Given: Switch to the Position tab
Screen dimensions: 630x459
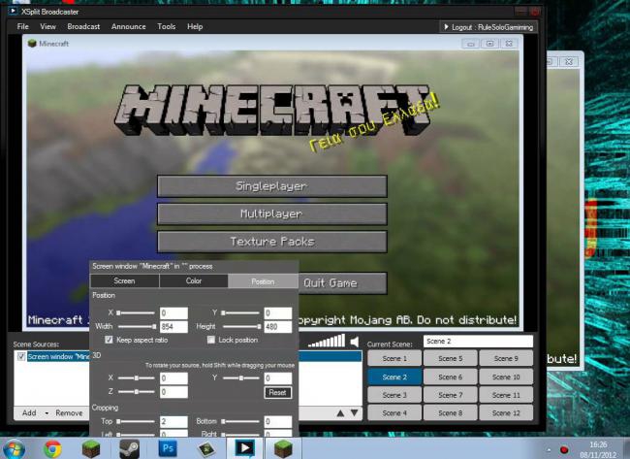Looking at the screenshot, I should click(263, 281).
